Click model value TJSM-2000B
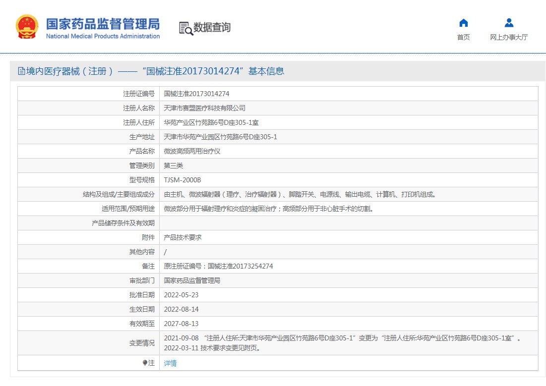 (182, 180)
